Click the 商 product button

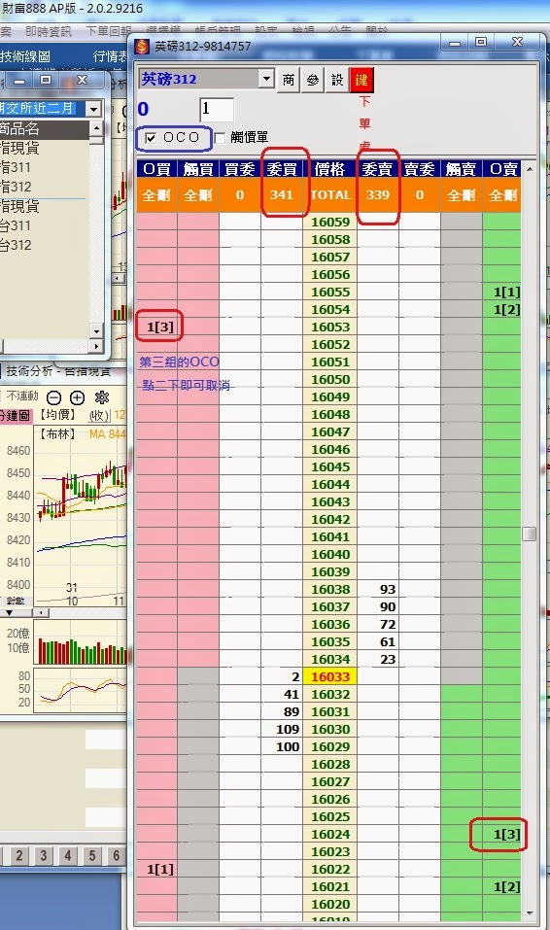pos(289,80)
